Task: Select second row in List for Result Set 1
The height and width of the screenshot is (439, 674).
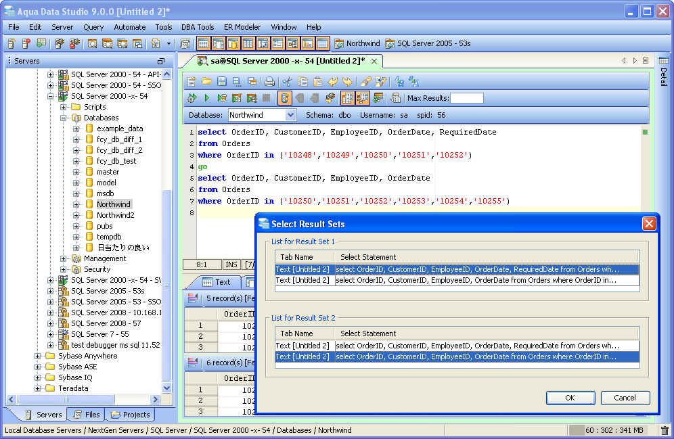Action: (457, 280)
